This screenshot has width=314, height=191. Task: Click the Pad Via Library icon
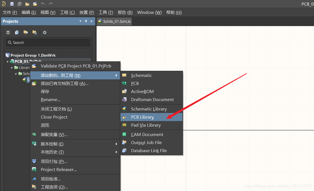click(x=124, y=125)
